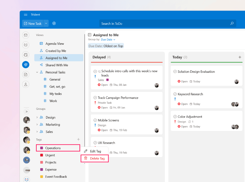Choose Delete Tag from context menu

point(95,159)
